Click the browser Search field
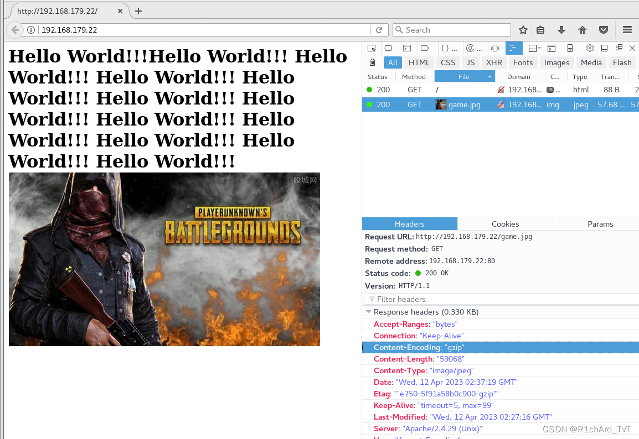 tap(451, 30)
